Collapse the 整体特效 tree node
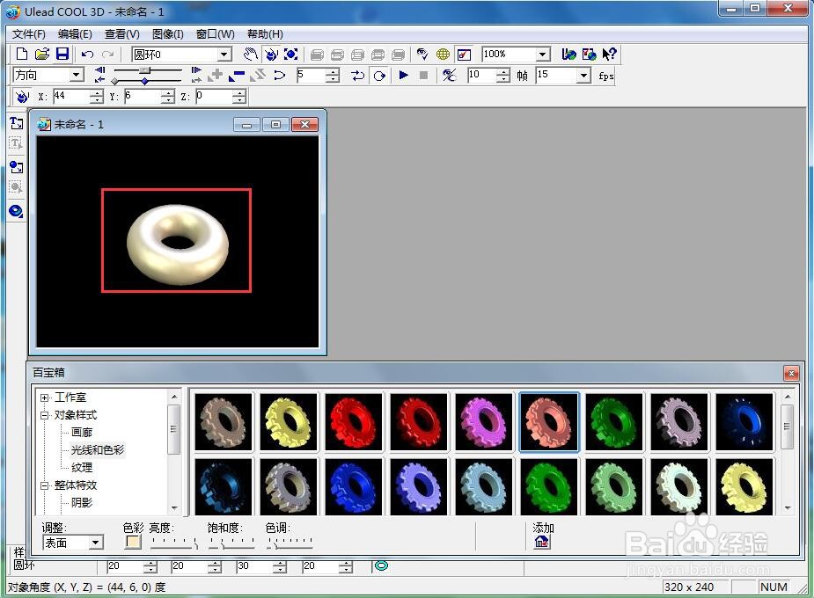This screenshot has width=814, height=598. [x=45, y=485]
